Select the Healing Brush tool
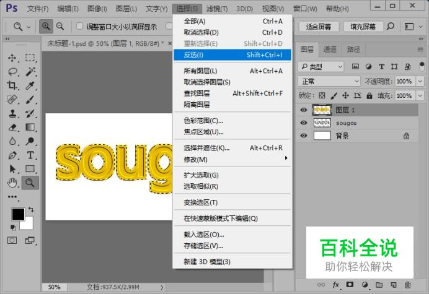Screen dimensions: 429x294 (x=12, y=100)
